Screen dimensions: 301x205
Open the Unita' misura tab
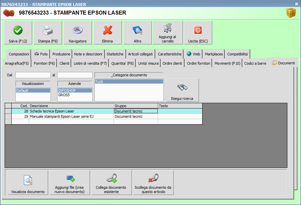[x=148, y=63]
